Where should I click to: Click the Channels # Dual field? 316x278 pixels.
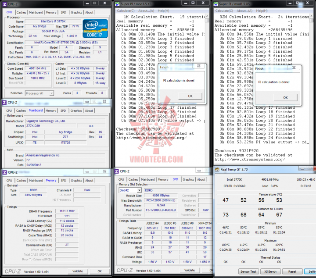pos(87,190)
